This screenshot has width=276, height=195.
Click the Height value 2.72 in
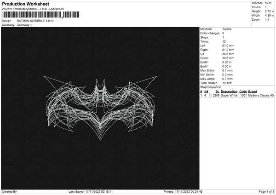tap(269, 11)
